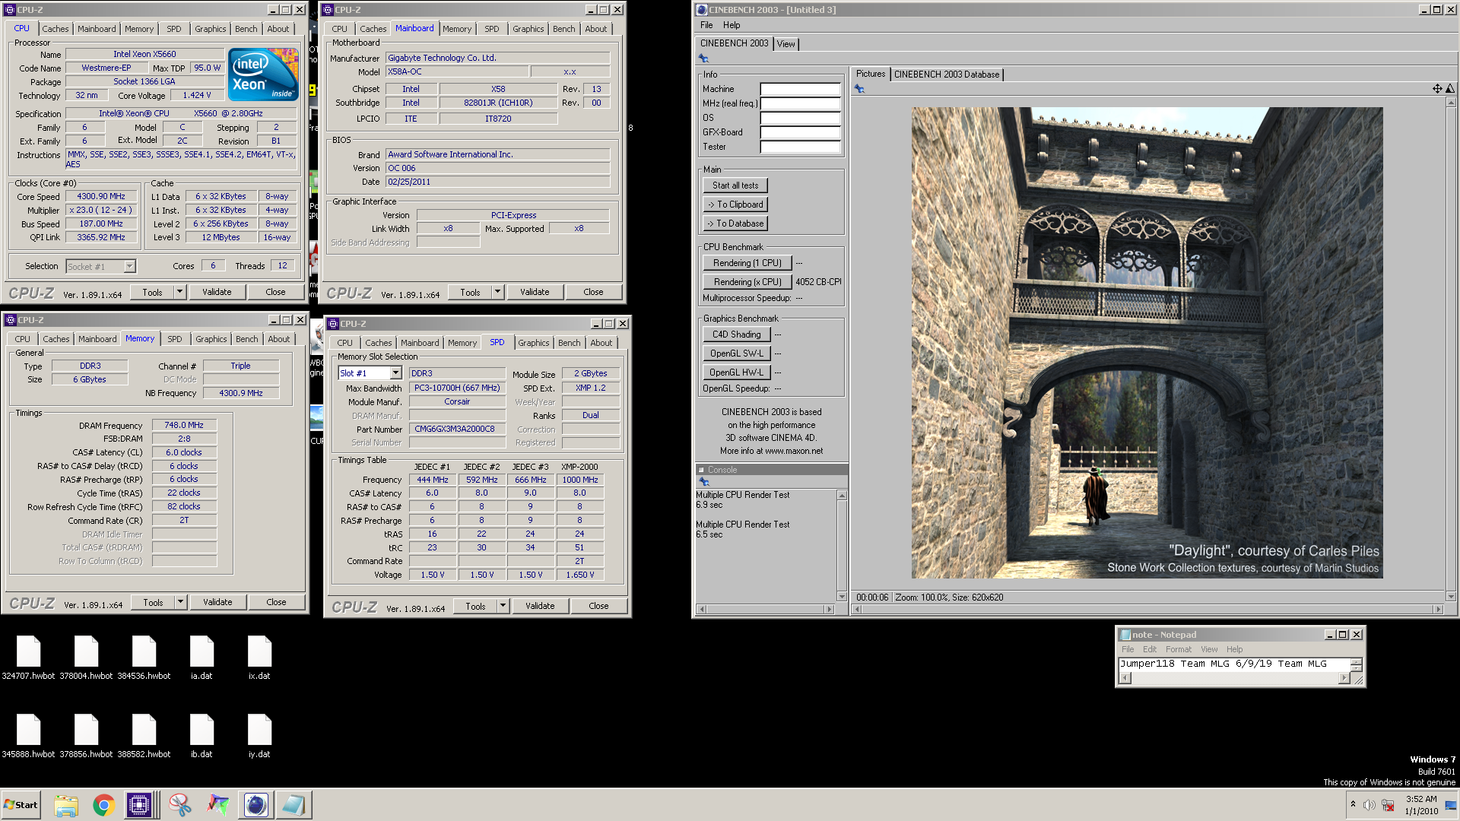Click the move cross icon in Pictures panel
Viewport: 1460px width, 821px height.
tap(1437, 89)
